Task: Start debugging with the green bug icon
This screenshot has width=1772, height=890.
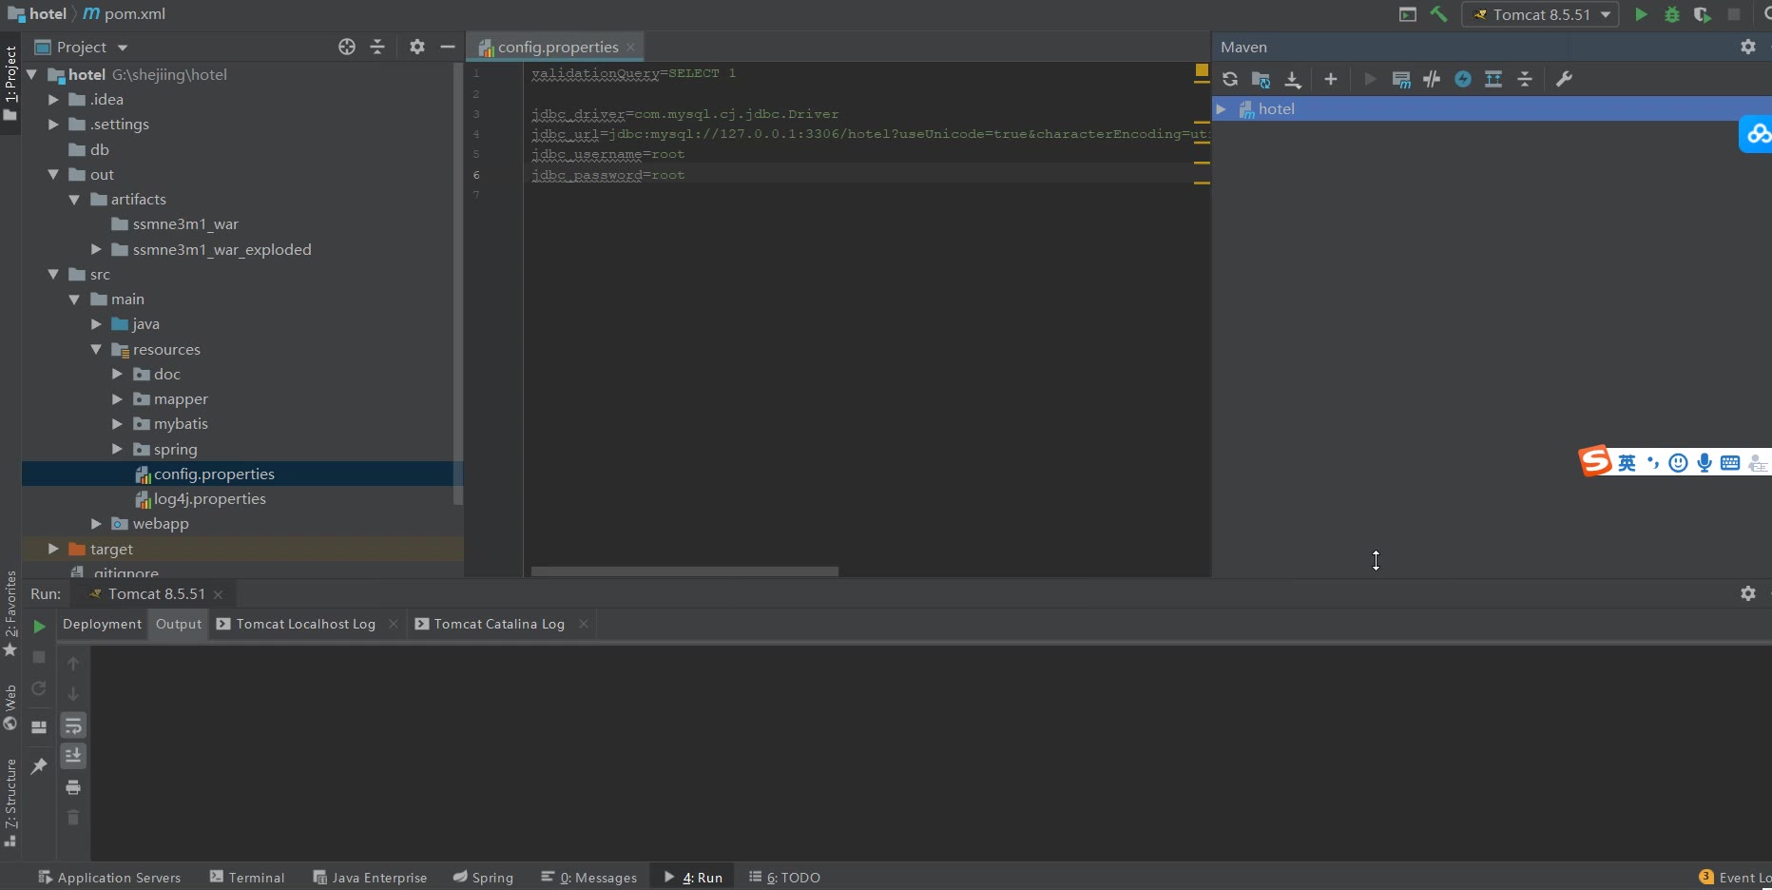Action: 1671,14
